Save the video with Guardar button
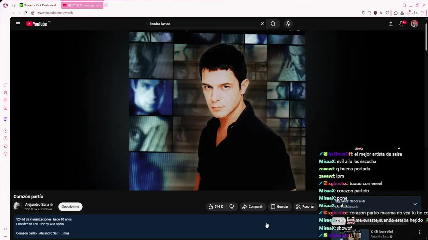 click(x=280, y=207)
